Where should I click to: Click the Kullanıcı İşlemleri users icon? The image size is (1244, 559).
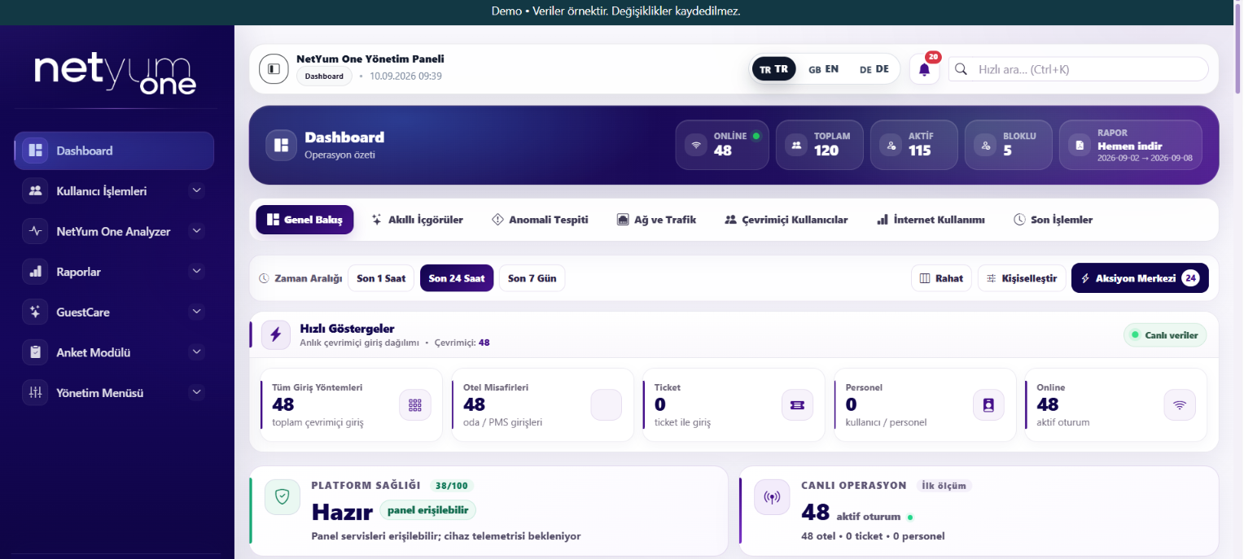pos(35,190)
